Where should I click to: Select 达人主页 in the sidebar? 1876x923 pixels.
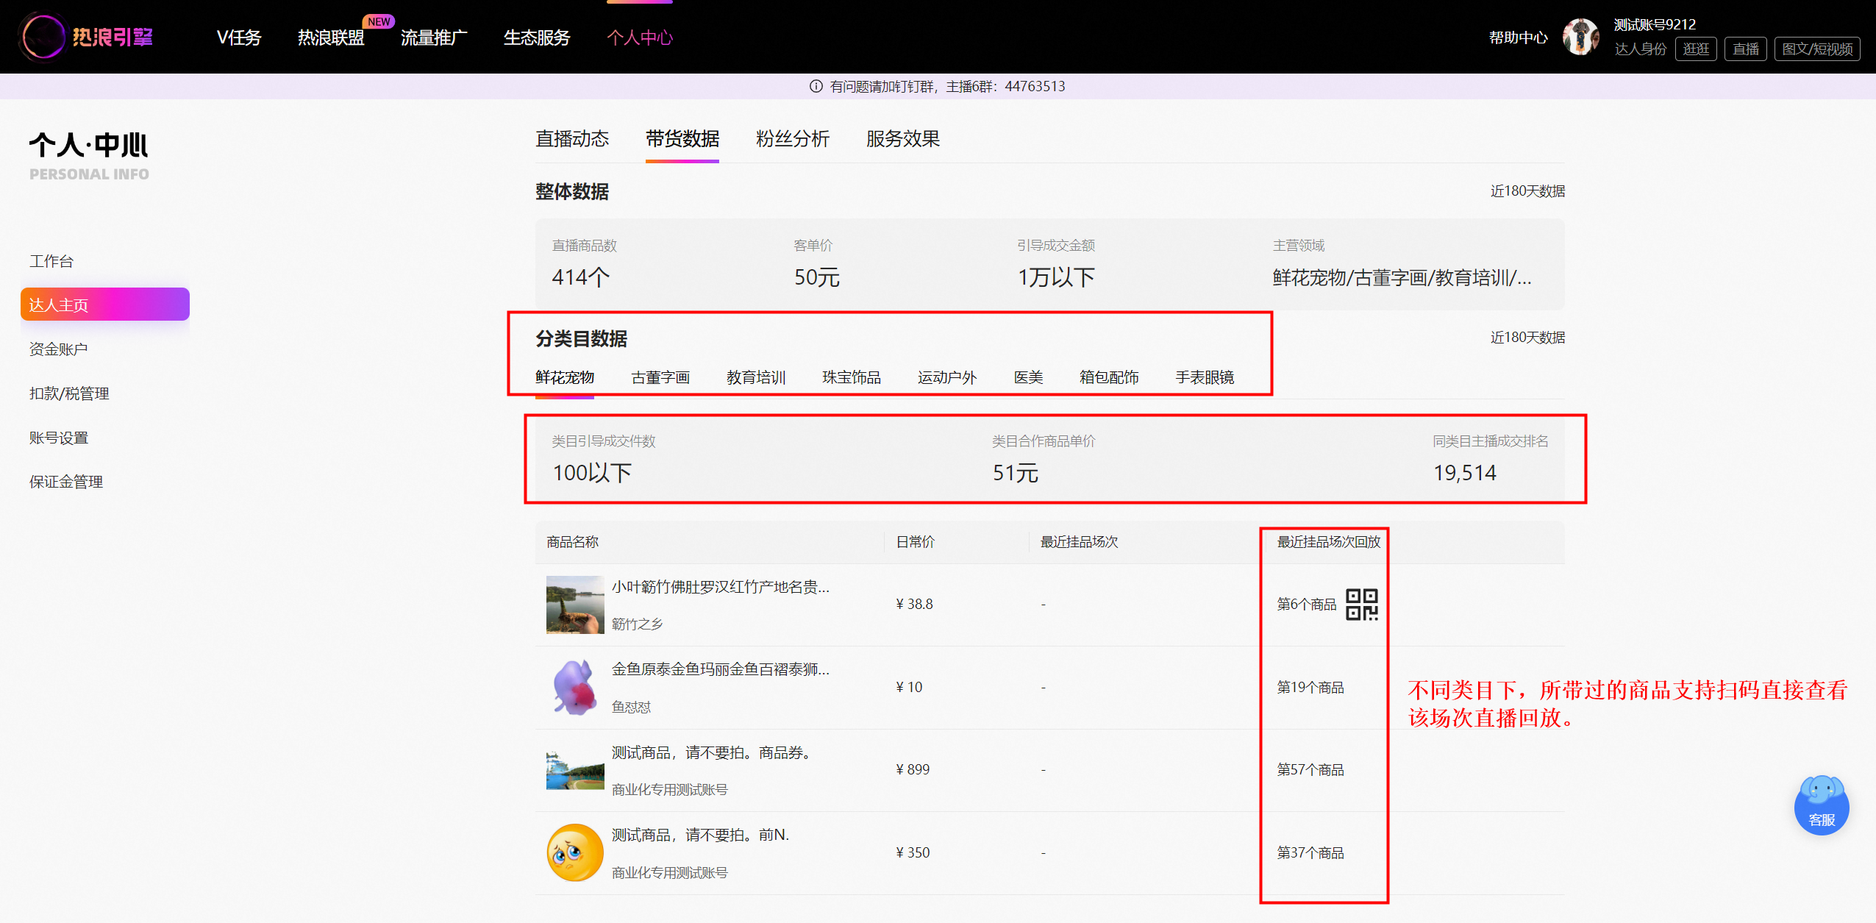point(105,304)
